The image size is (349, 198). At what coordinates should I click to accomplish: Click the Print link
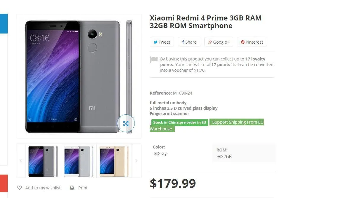point(83,188)
